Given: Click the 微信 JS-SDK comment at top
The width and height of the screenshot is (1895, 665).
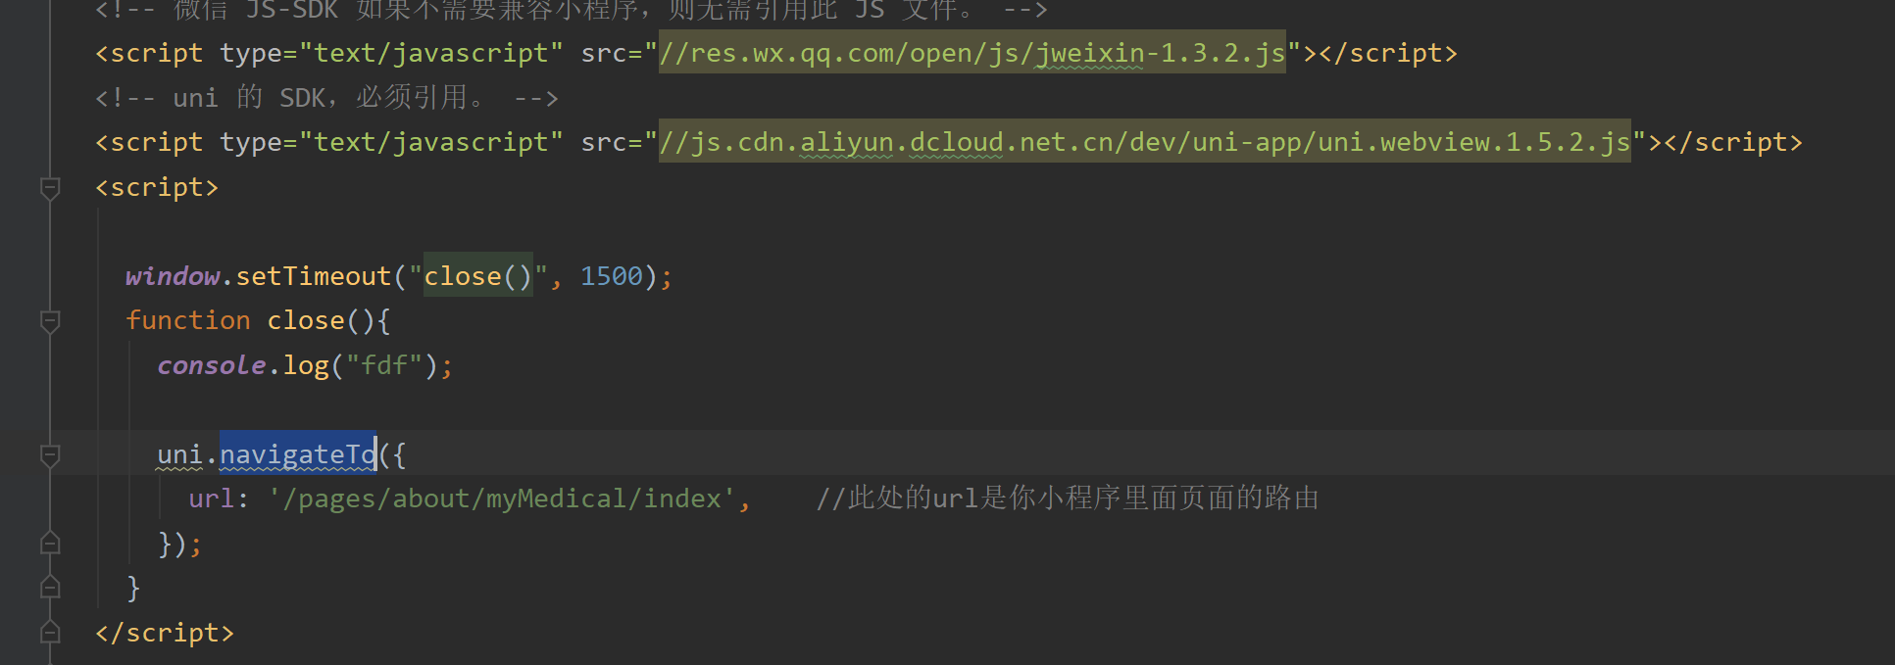Looking at the screenshot, I should (572, 10).
